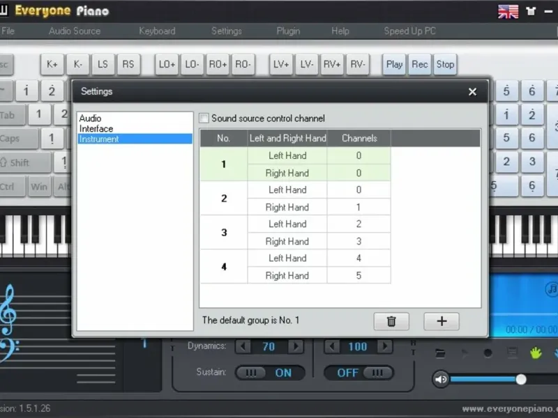Open the Plugin menu
The image size is (558, 418).
point(288,31)
